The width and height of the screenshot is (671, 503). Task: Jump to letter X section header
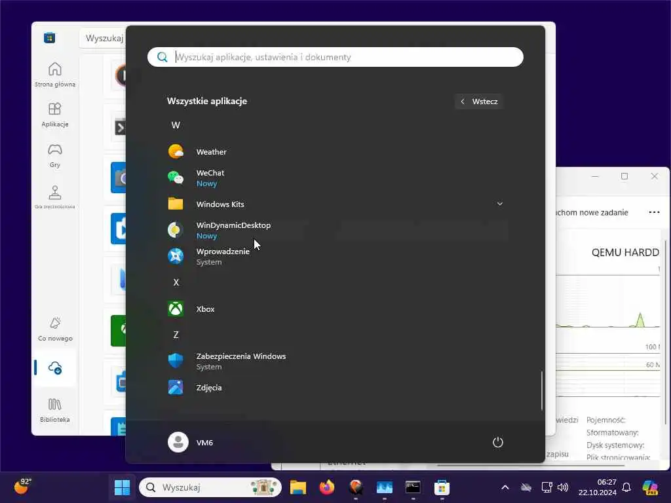176,282
